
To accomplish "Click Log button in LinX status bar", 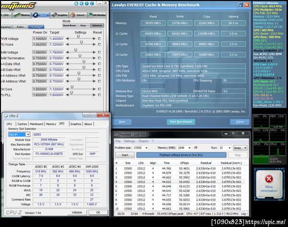I will (244, 214).
